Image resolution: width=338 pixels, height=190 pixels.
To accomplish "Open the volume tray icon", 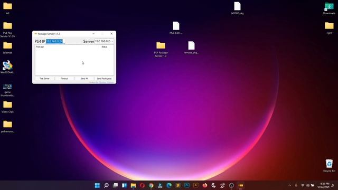I will pyautogui.click(x=307, y=185).
